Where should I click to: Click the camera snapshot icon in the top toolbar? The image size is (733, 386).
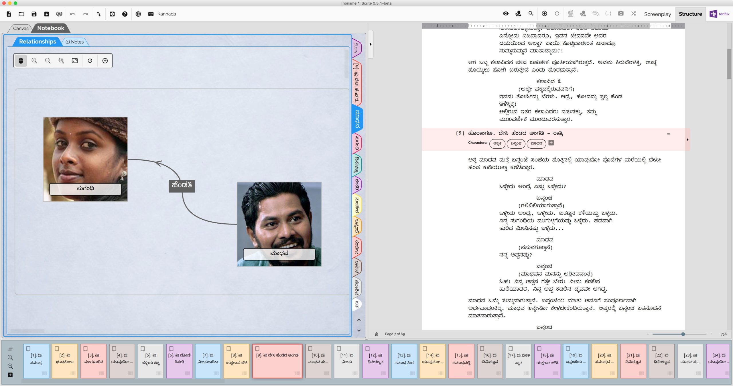tap(621, 13)
